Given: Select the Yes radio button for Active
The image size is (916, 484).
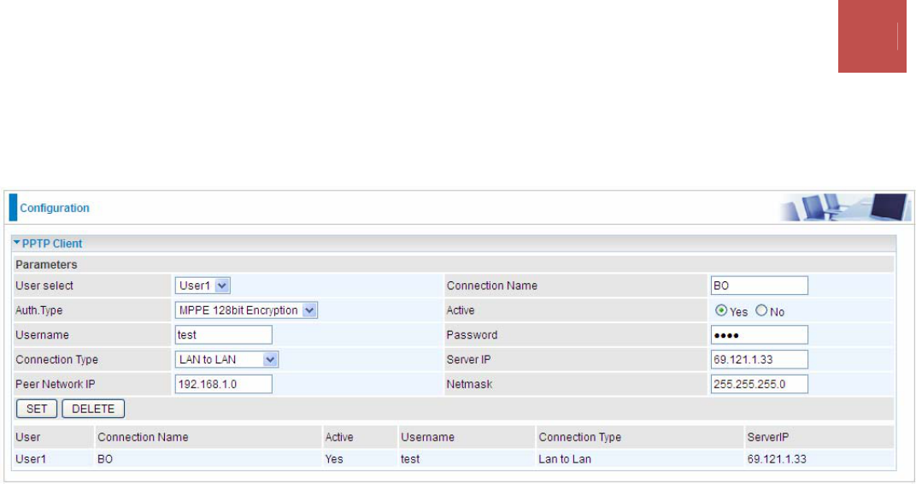Looking at the screenshot, I should tap(721, 311).
